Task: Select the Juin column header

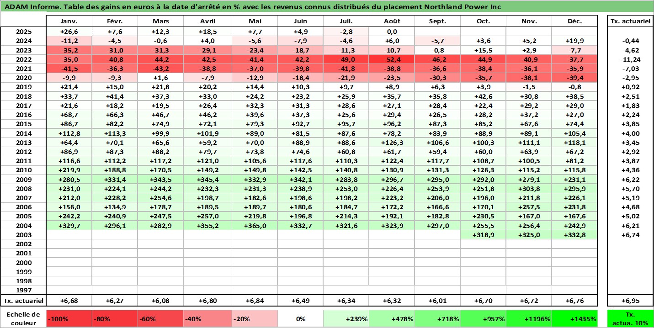Action: coord(300,21)
